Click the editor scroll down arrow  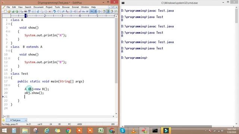coord(116,114)
